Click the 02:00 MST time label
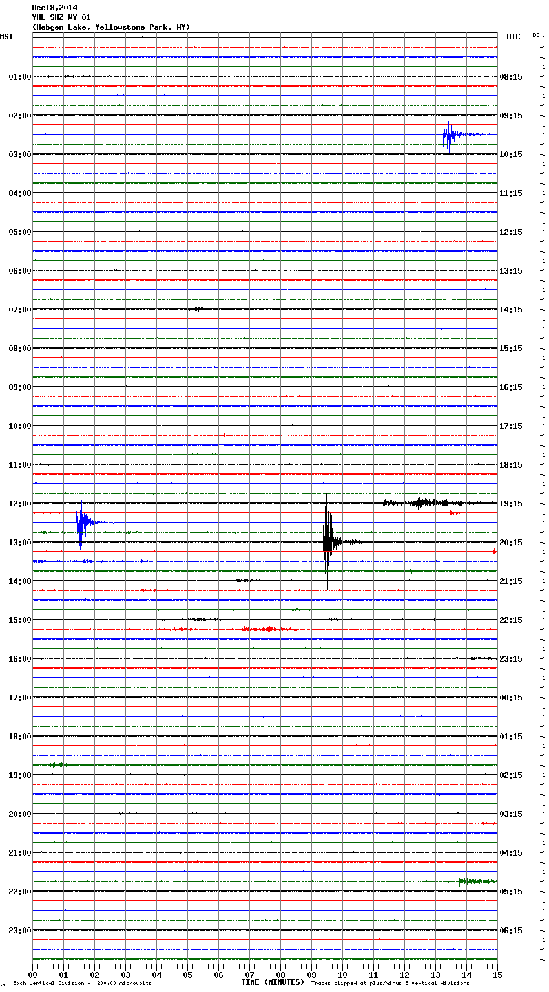549x992 pixels. coord(19,116)
